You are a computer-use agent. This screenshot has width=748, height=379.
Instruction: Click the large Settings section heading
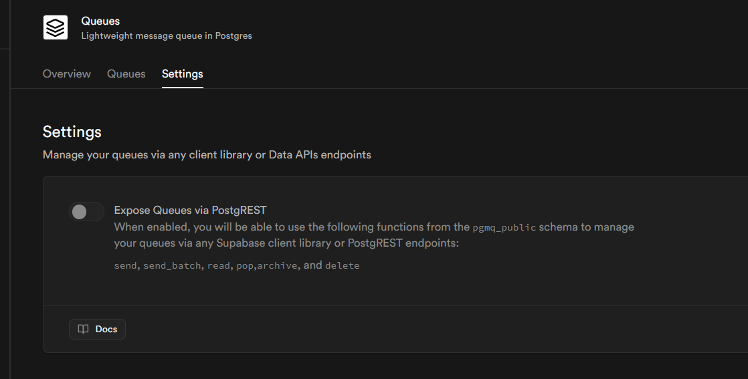tap(72, 132)
